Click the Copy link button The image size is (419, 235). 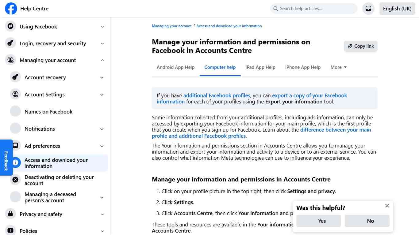pyautogui.click(x=360, y=46)
